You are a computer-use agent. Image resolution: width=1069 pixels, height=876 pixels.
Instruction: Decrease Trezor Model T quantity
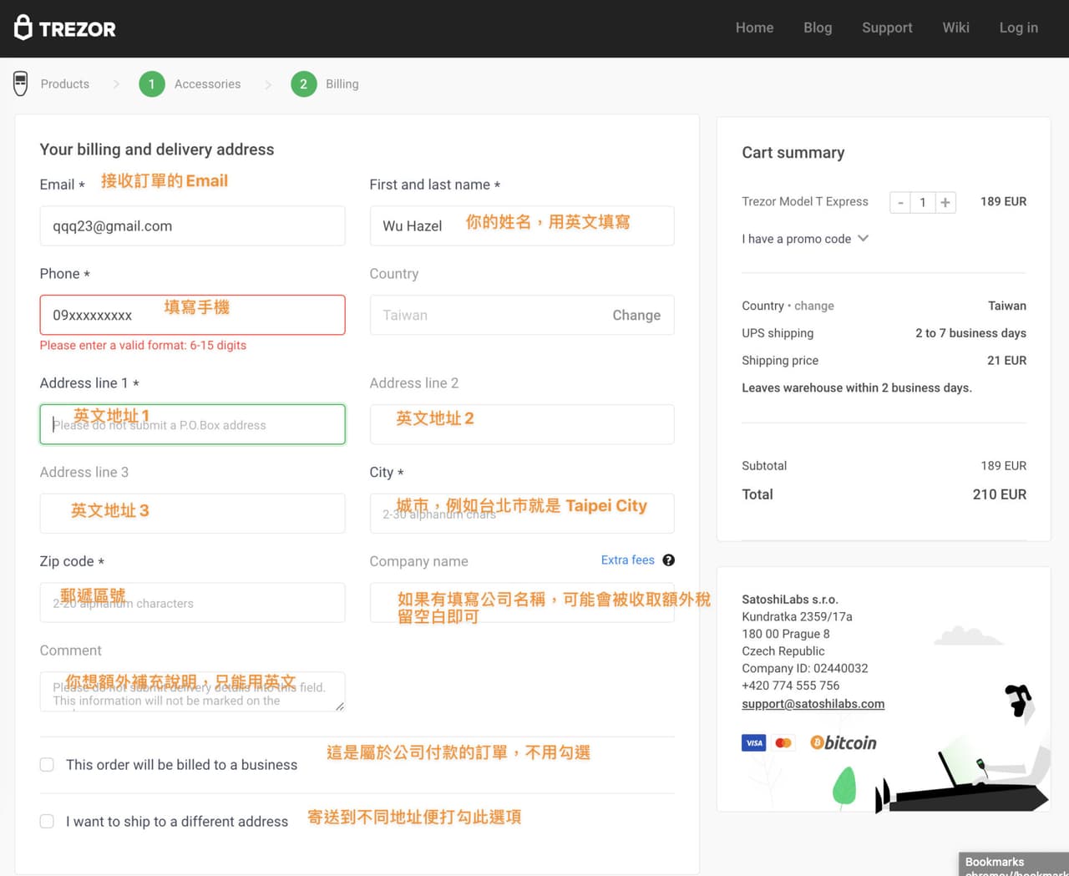point(900,202)
